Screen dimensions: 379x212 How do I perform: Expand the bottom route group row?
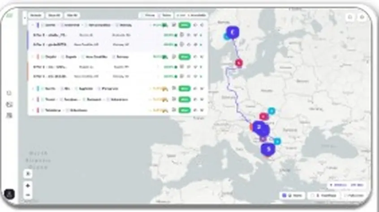click(x=33, y=110)
